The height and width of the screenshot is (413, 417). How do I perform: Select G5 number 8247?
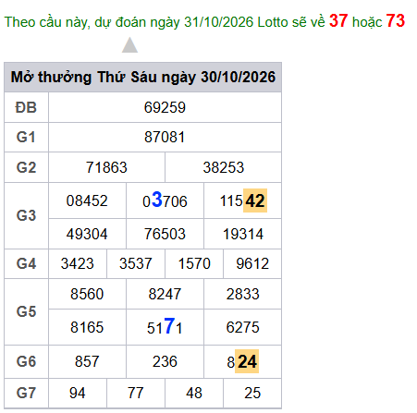(x=165, y=294)
